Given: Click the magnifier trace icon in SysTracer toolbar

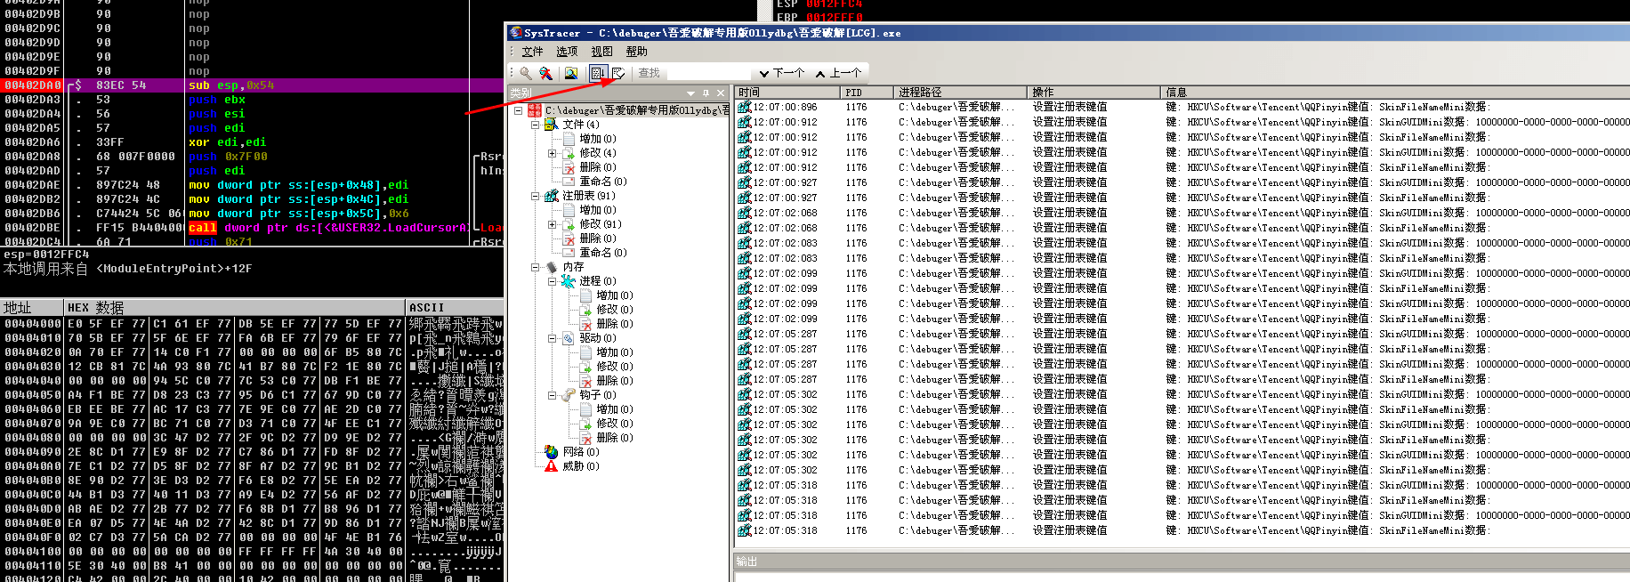Looking at the screenshot, I should pos(526,73).
